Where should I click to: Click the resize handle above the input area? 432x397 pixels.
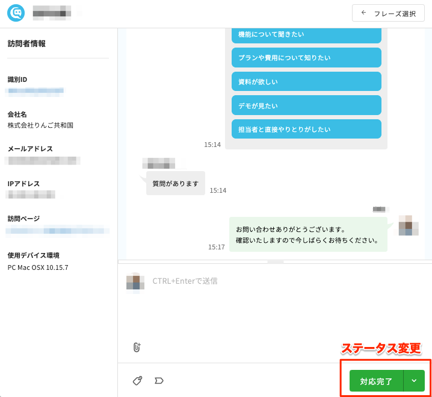(275, 261)
